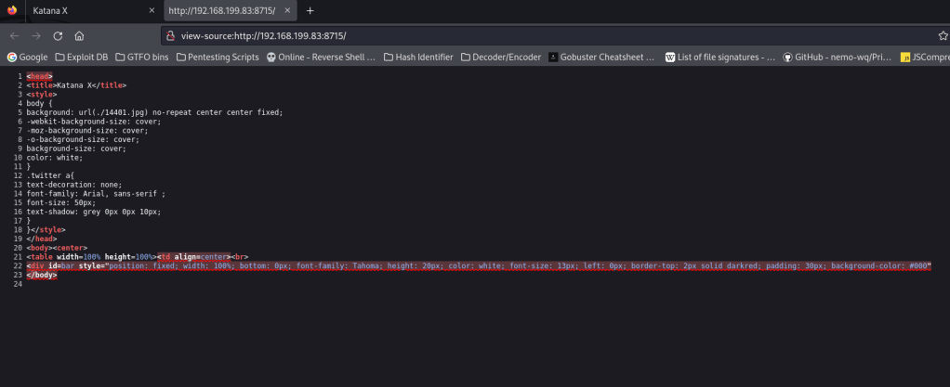Open a new tab with plus button
The height and width of the screenshot is (387, 950).
[310, 10]
